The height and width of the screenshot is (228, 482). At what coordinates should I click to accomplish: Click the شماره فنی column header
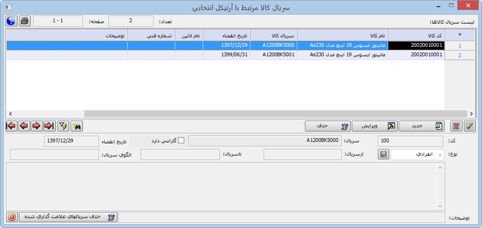[151, 35]
